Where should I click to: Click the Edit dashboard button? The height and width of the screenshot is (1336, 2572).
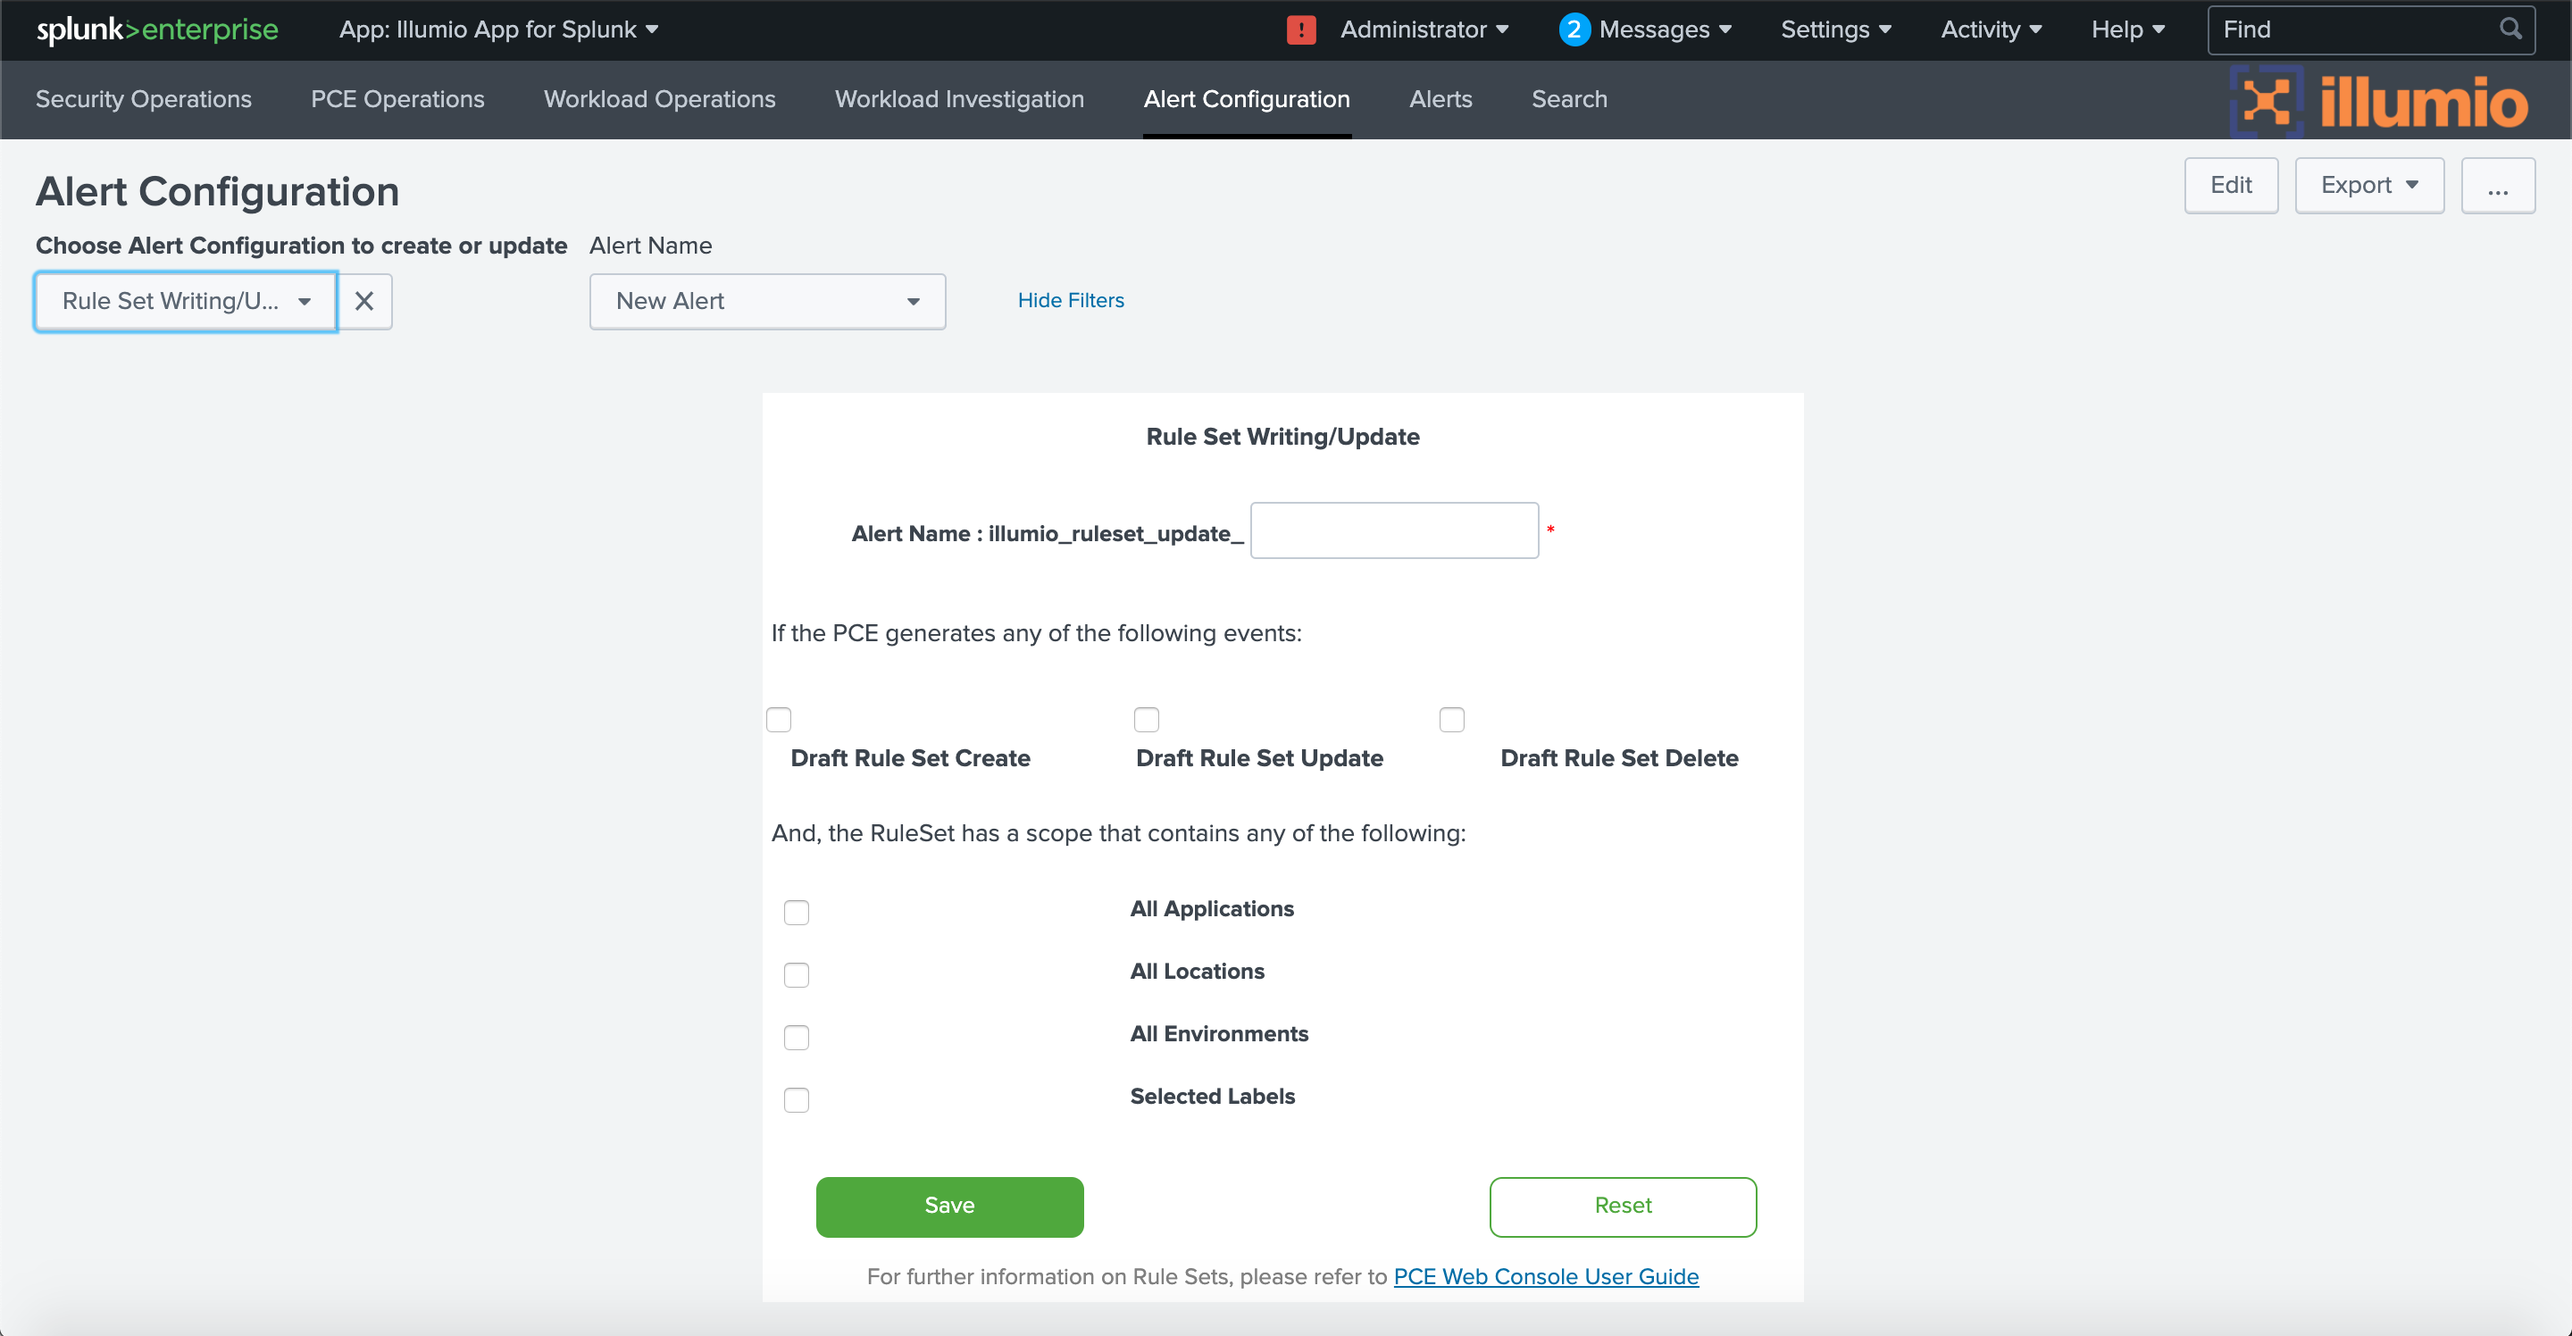2231,186
